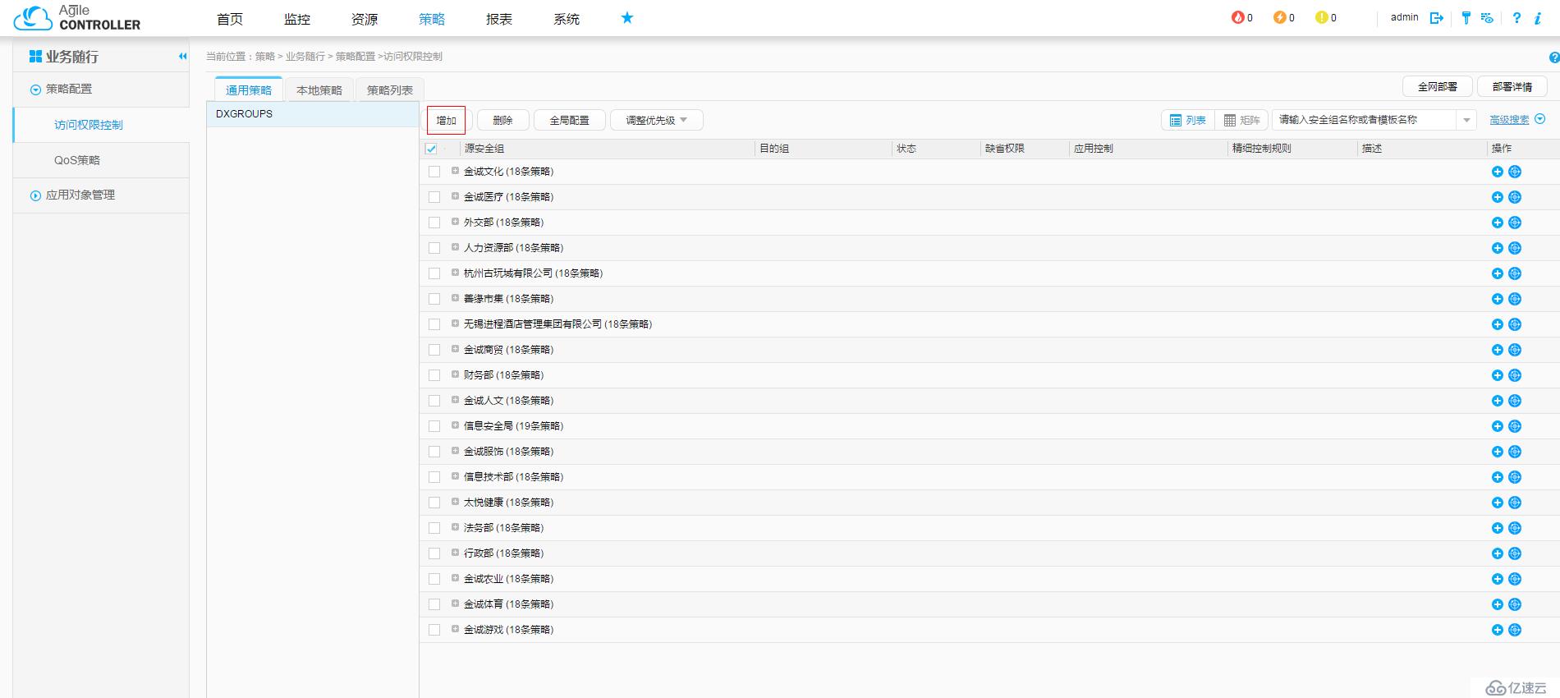Expand the 金诚文化 policy group

tap(455, 171)
